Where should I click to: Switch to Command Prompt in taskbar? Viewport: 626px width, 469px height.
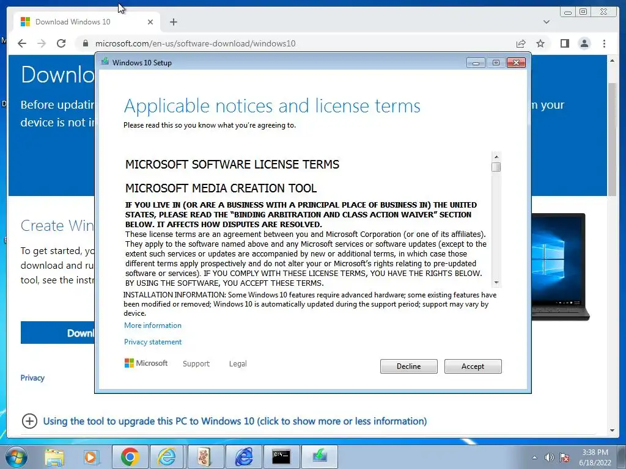pyautogui.click(x=281, y=457)
